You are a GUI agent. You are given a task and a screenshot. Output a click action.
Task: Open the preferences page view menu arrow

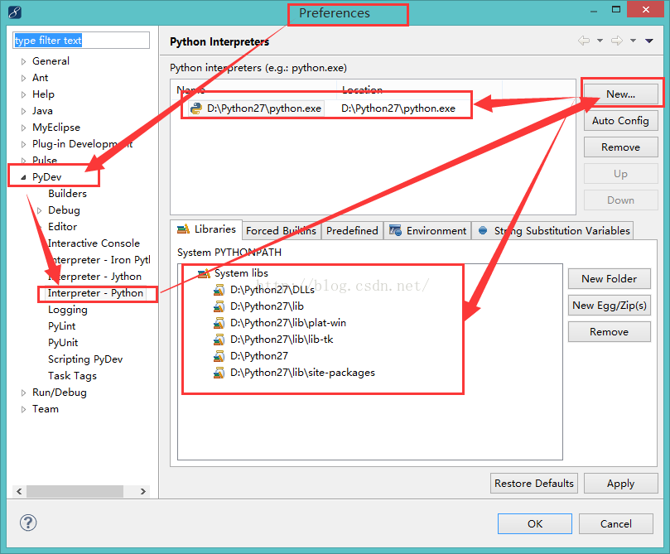(649, 41)
